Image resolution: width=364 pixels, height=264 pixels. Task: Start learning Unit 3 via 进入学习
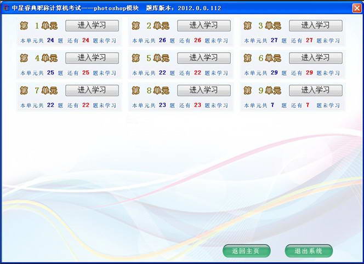pyautogui.click(x=315, y=26)
